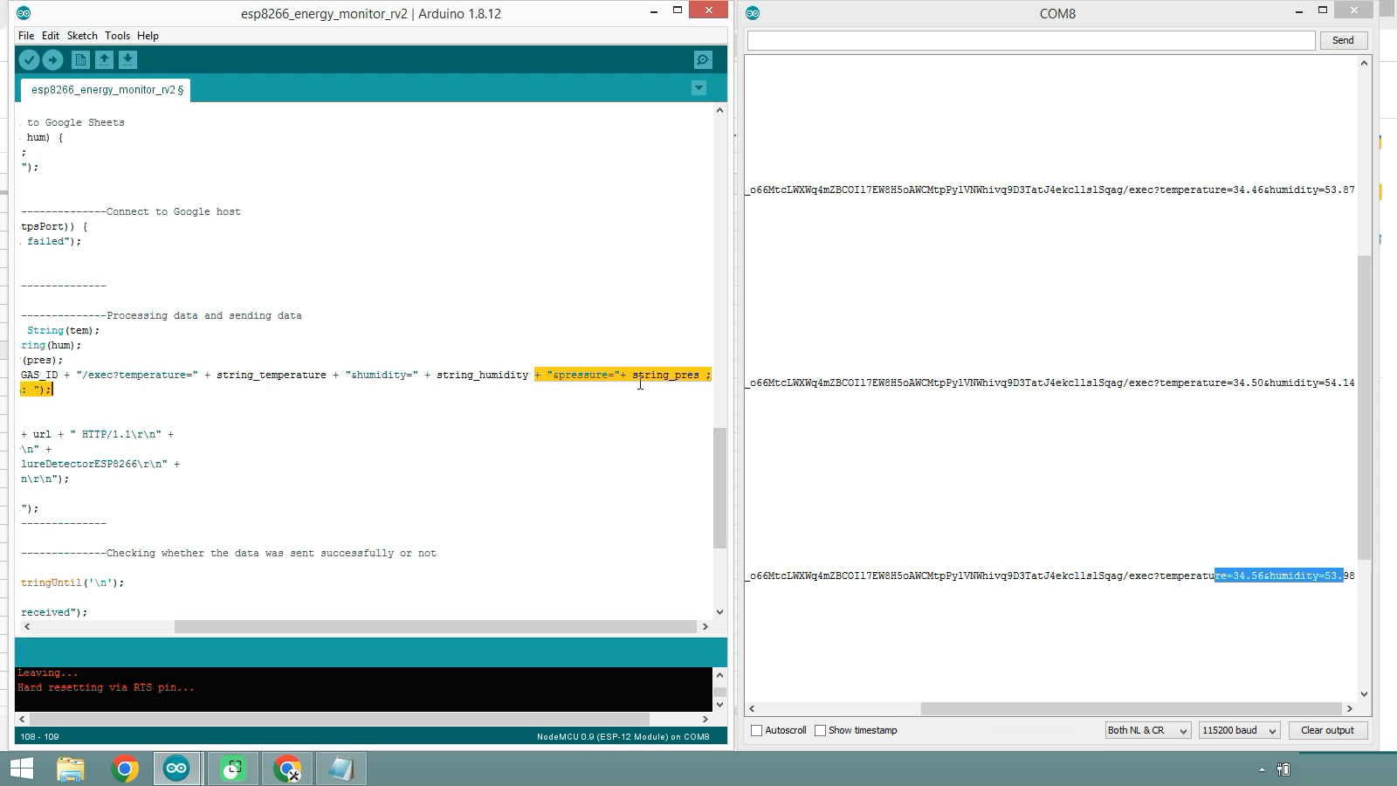This screenshot has width=1397, height=786.
Task: Open the Sketch menu
Action: pyautogui.click(x=82, y=36)
